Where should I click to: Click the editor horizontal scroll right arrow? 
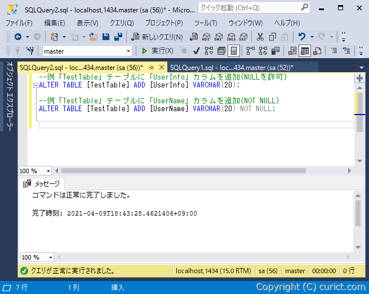(349, 170)
